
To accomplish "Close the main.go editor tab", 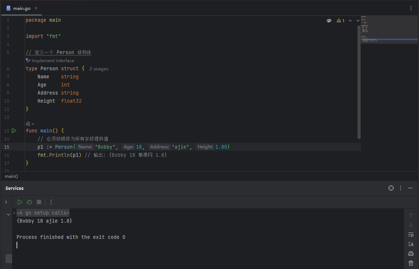I will (36, 8).
